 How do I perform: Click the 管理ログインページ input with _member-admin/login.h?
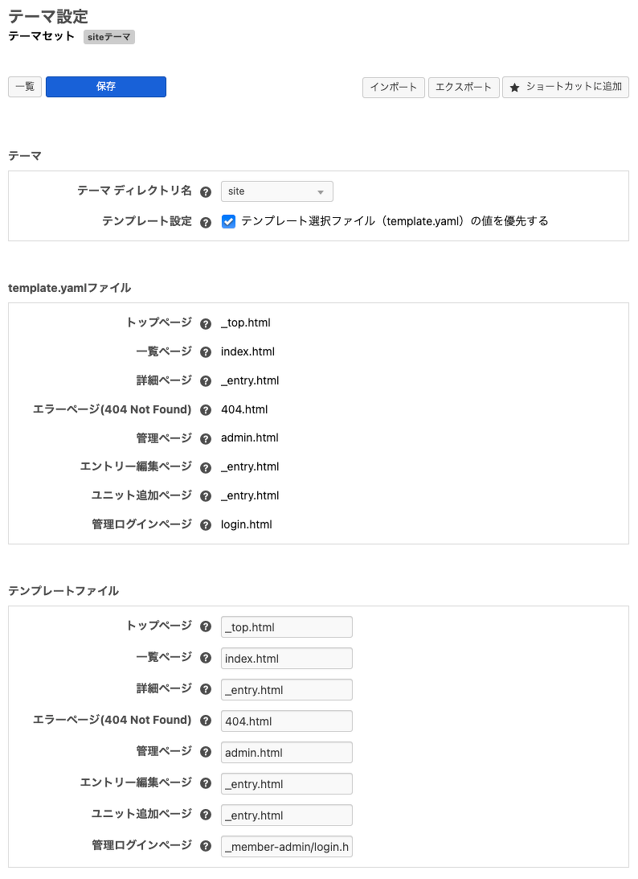pos(286,846)
